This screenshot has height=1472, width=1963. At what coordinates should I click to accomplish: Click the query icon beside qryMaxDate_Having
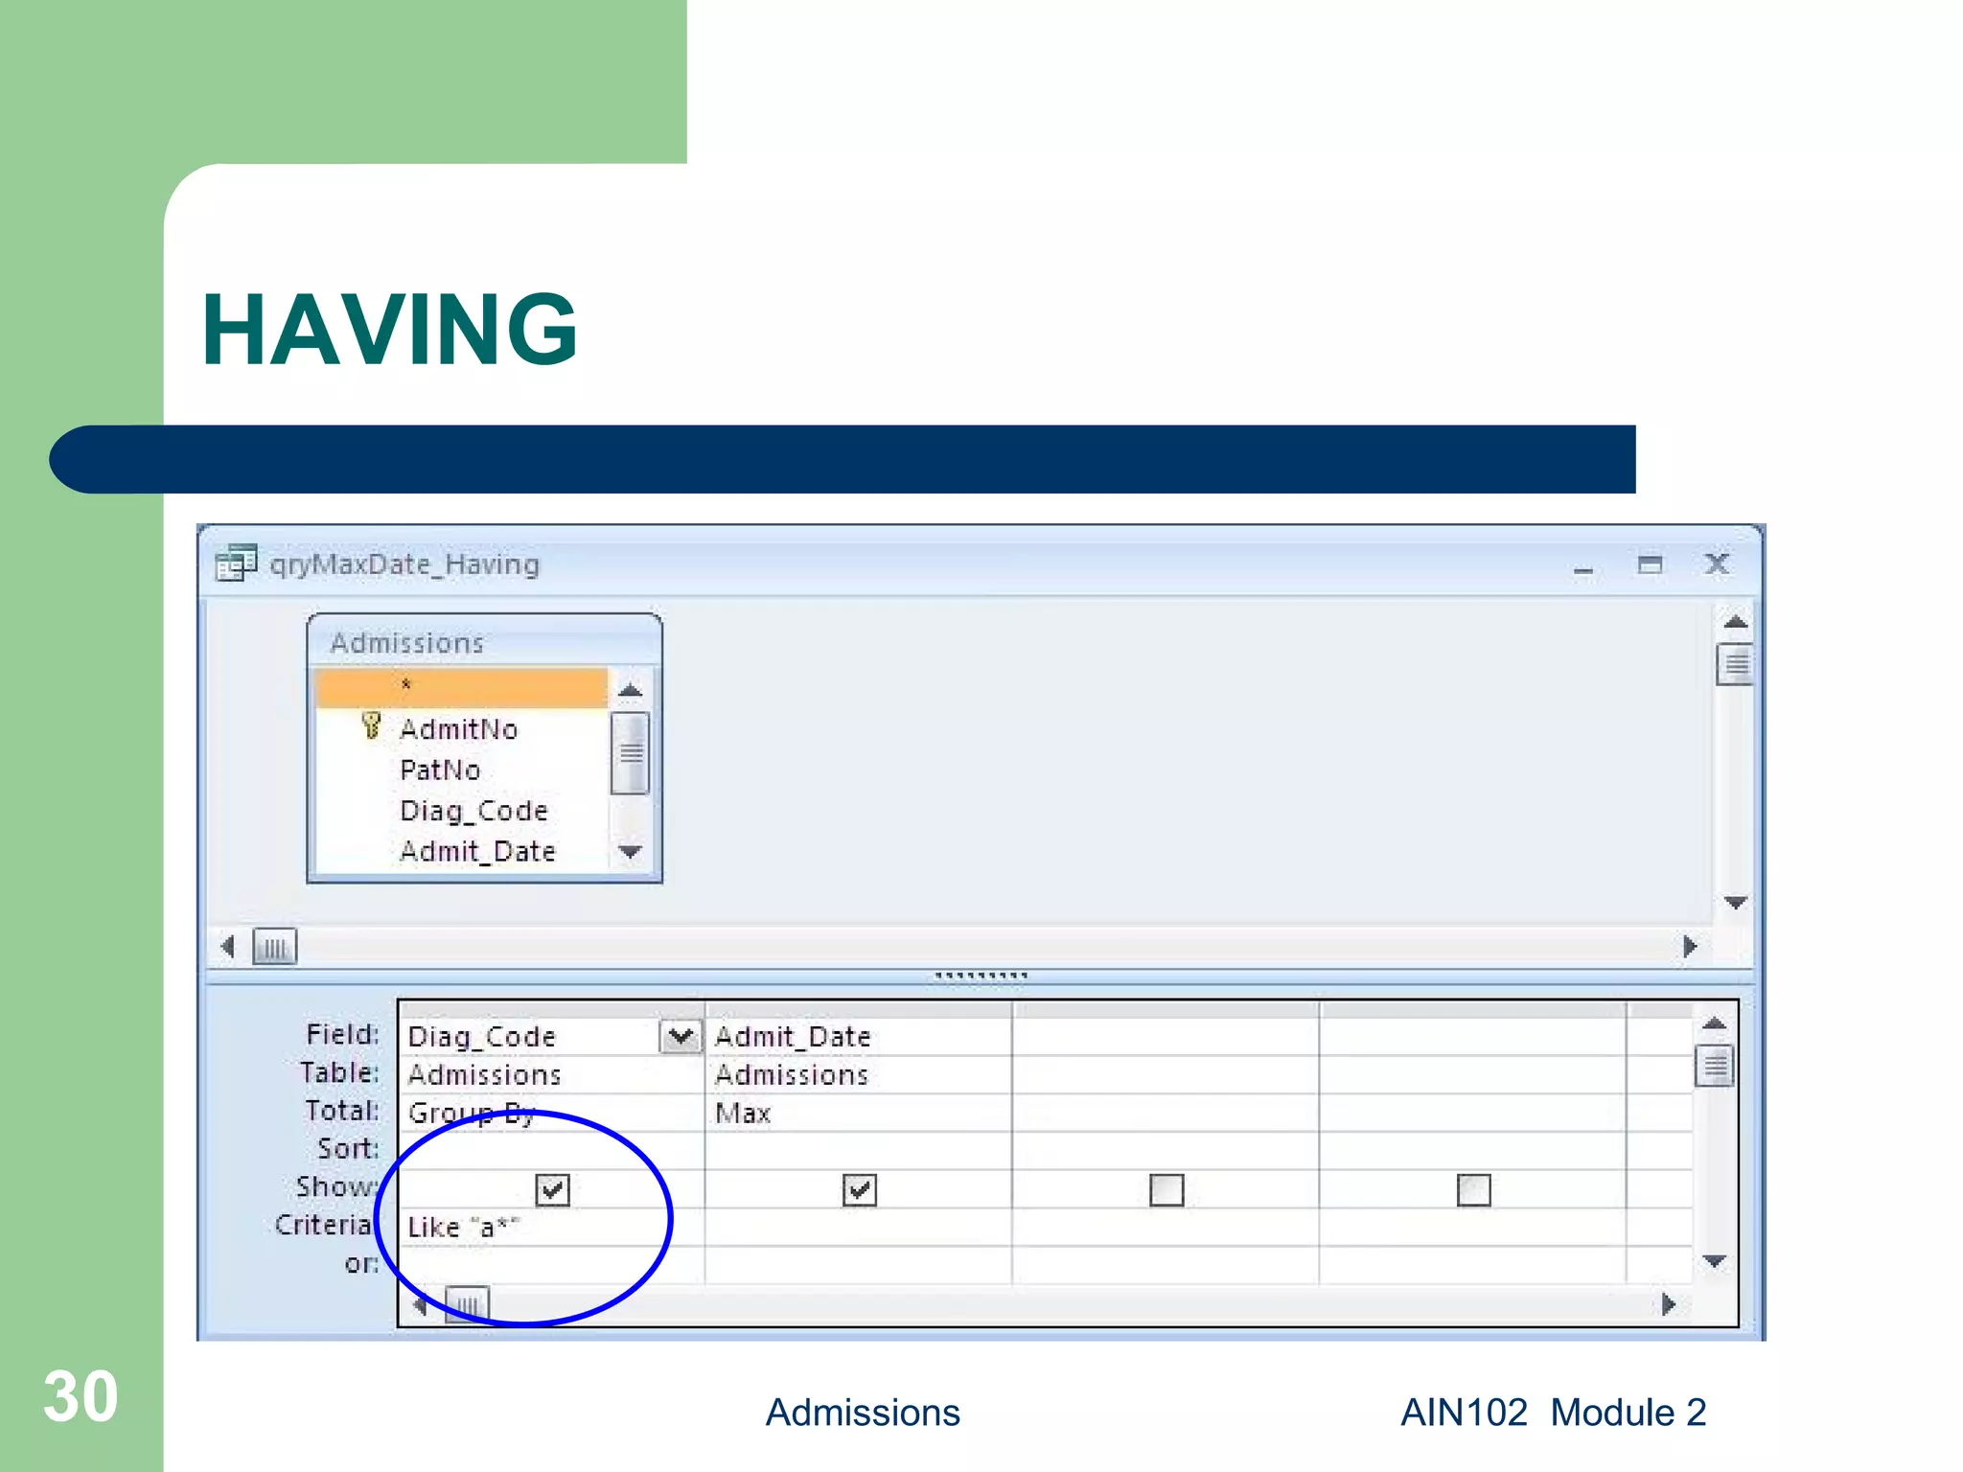pos(235,563)
